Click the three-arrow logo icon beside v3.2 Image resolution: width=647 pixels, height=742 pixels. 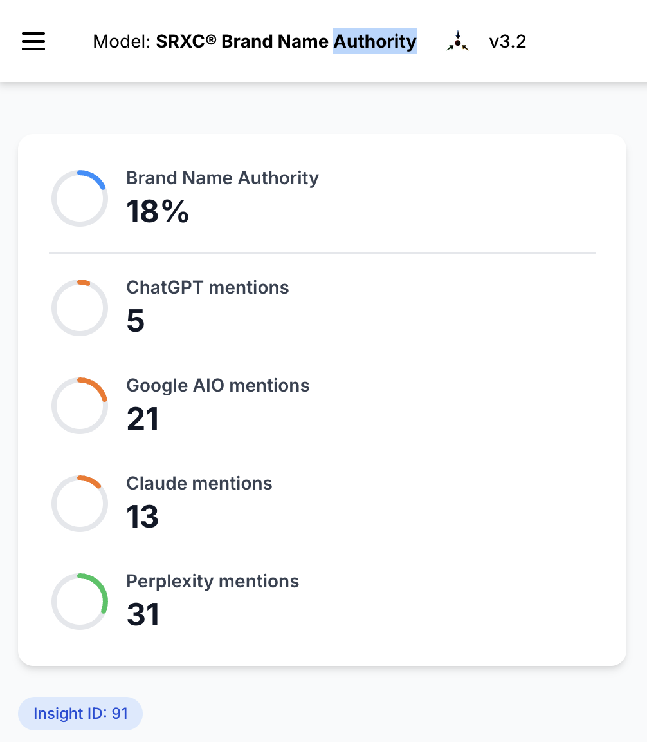(457, 41)
